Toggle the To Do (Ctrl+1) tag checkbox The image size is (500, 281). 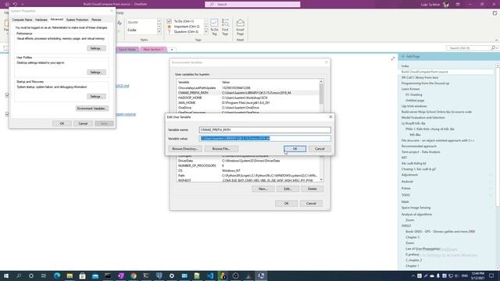point(170,21)
